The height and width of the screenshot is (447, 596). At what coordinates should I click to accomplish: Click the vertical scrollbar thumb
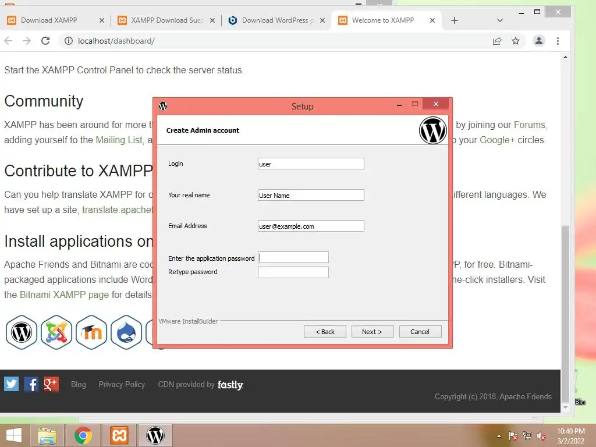565,314
